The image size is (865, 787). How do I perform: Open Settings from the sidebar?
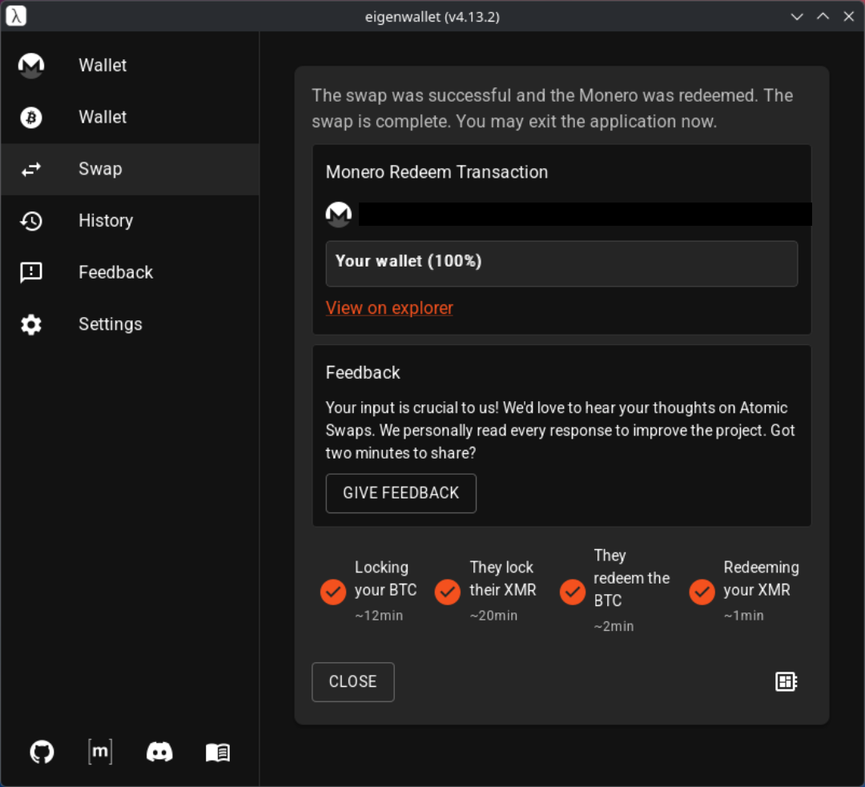click(130, 324)
